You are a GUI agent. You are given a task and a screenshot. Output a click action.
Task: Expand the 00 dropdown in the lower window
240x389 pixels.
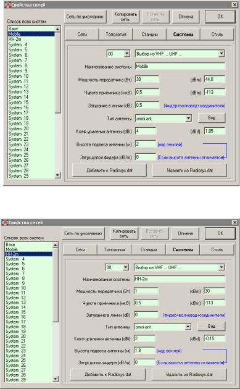coord(126,267)
